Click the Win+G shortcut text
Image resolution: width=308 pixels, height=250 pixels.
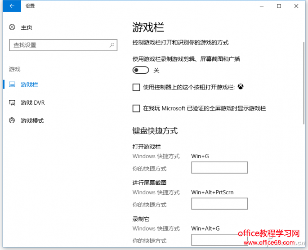click(200, 156)
